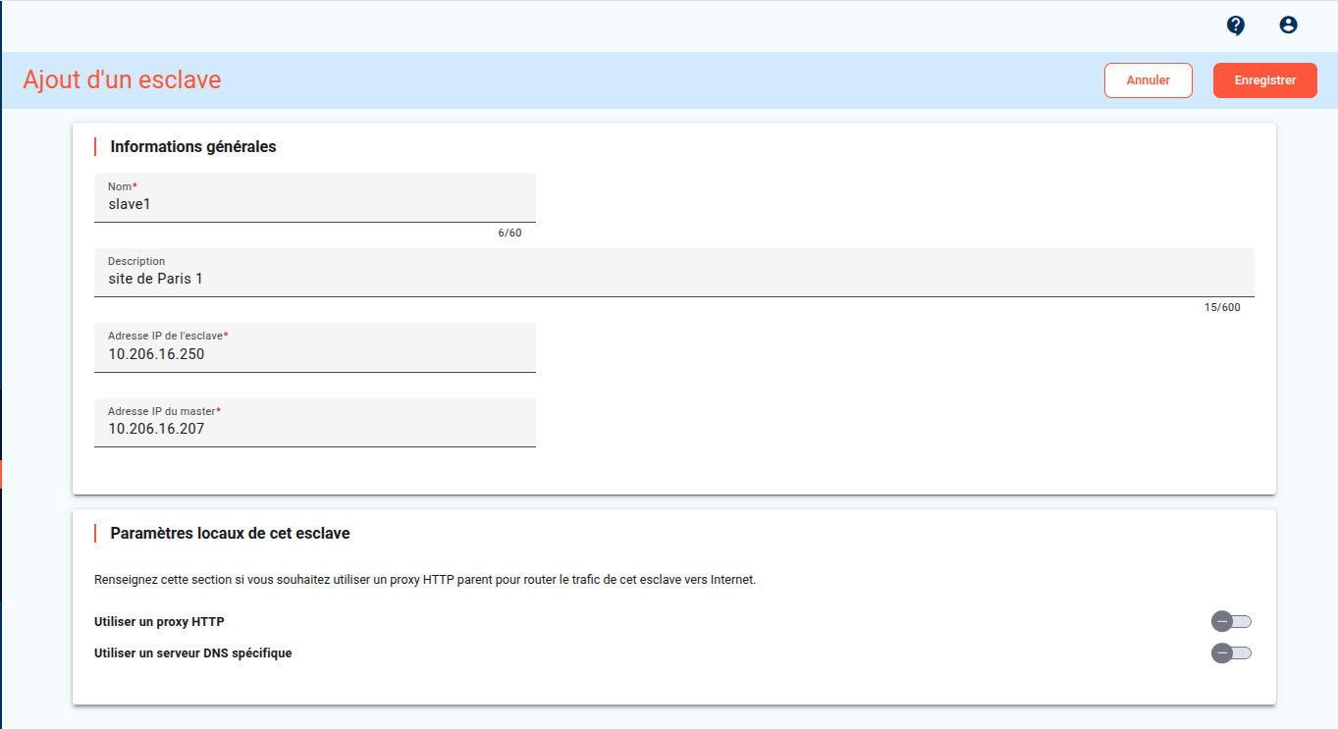Save with the Enregistrer button
1338x729 pixels.
(1264, 80)
